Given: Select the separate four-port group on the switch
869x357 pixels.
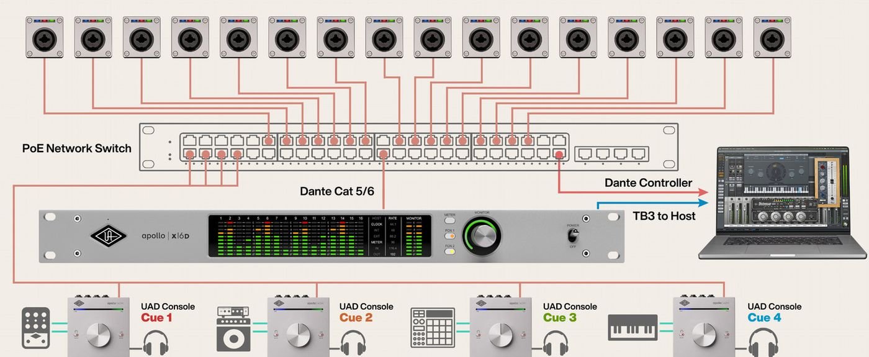Looking at the screenshot, I should click(x=612, y=153).
